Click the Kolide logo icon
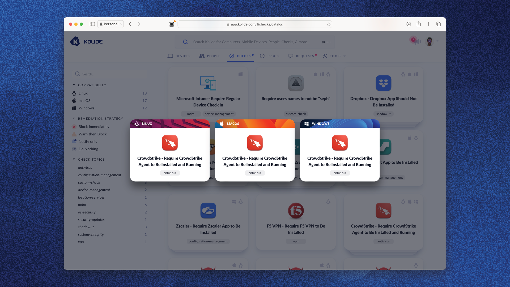The image size is (510, 287). [x=75, y=41]
